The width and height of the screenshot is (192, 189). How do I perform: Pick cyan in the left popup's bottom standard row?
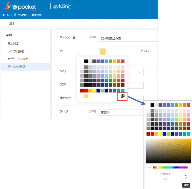point(123,91)
